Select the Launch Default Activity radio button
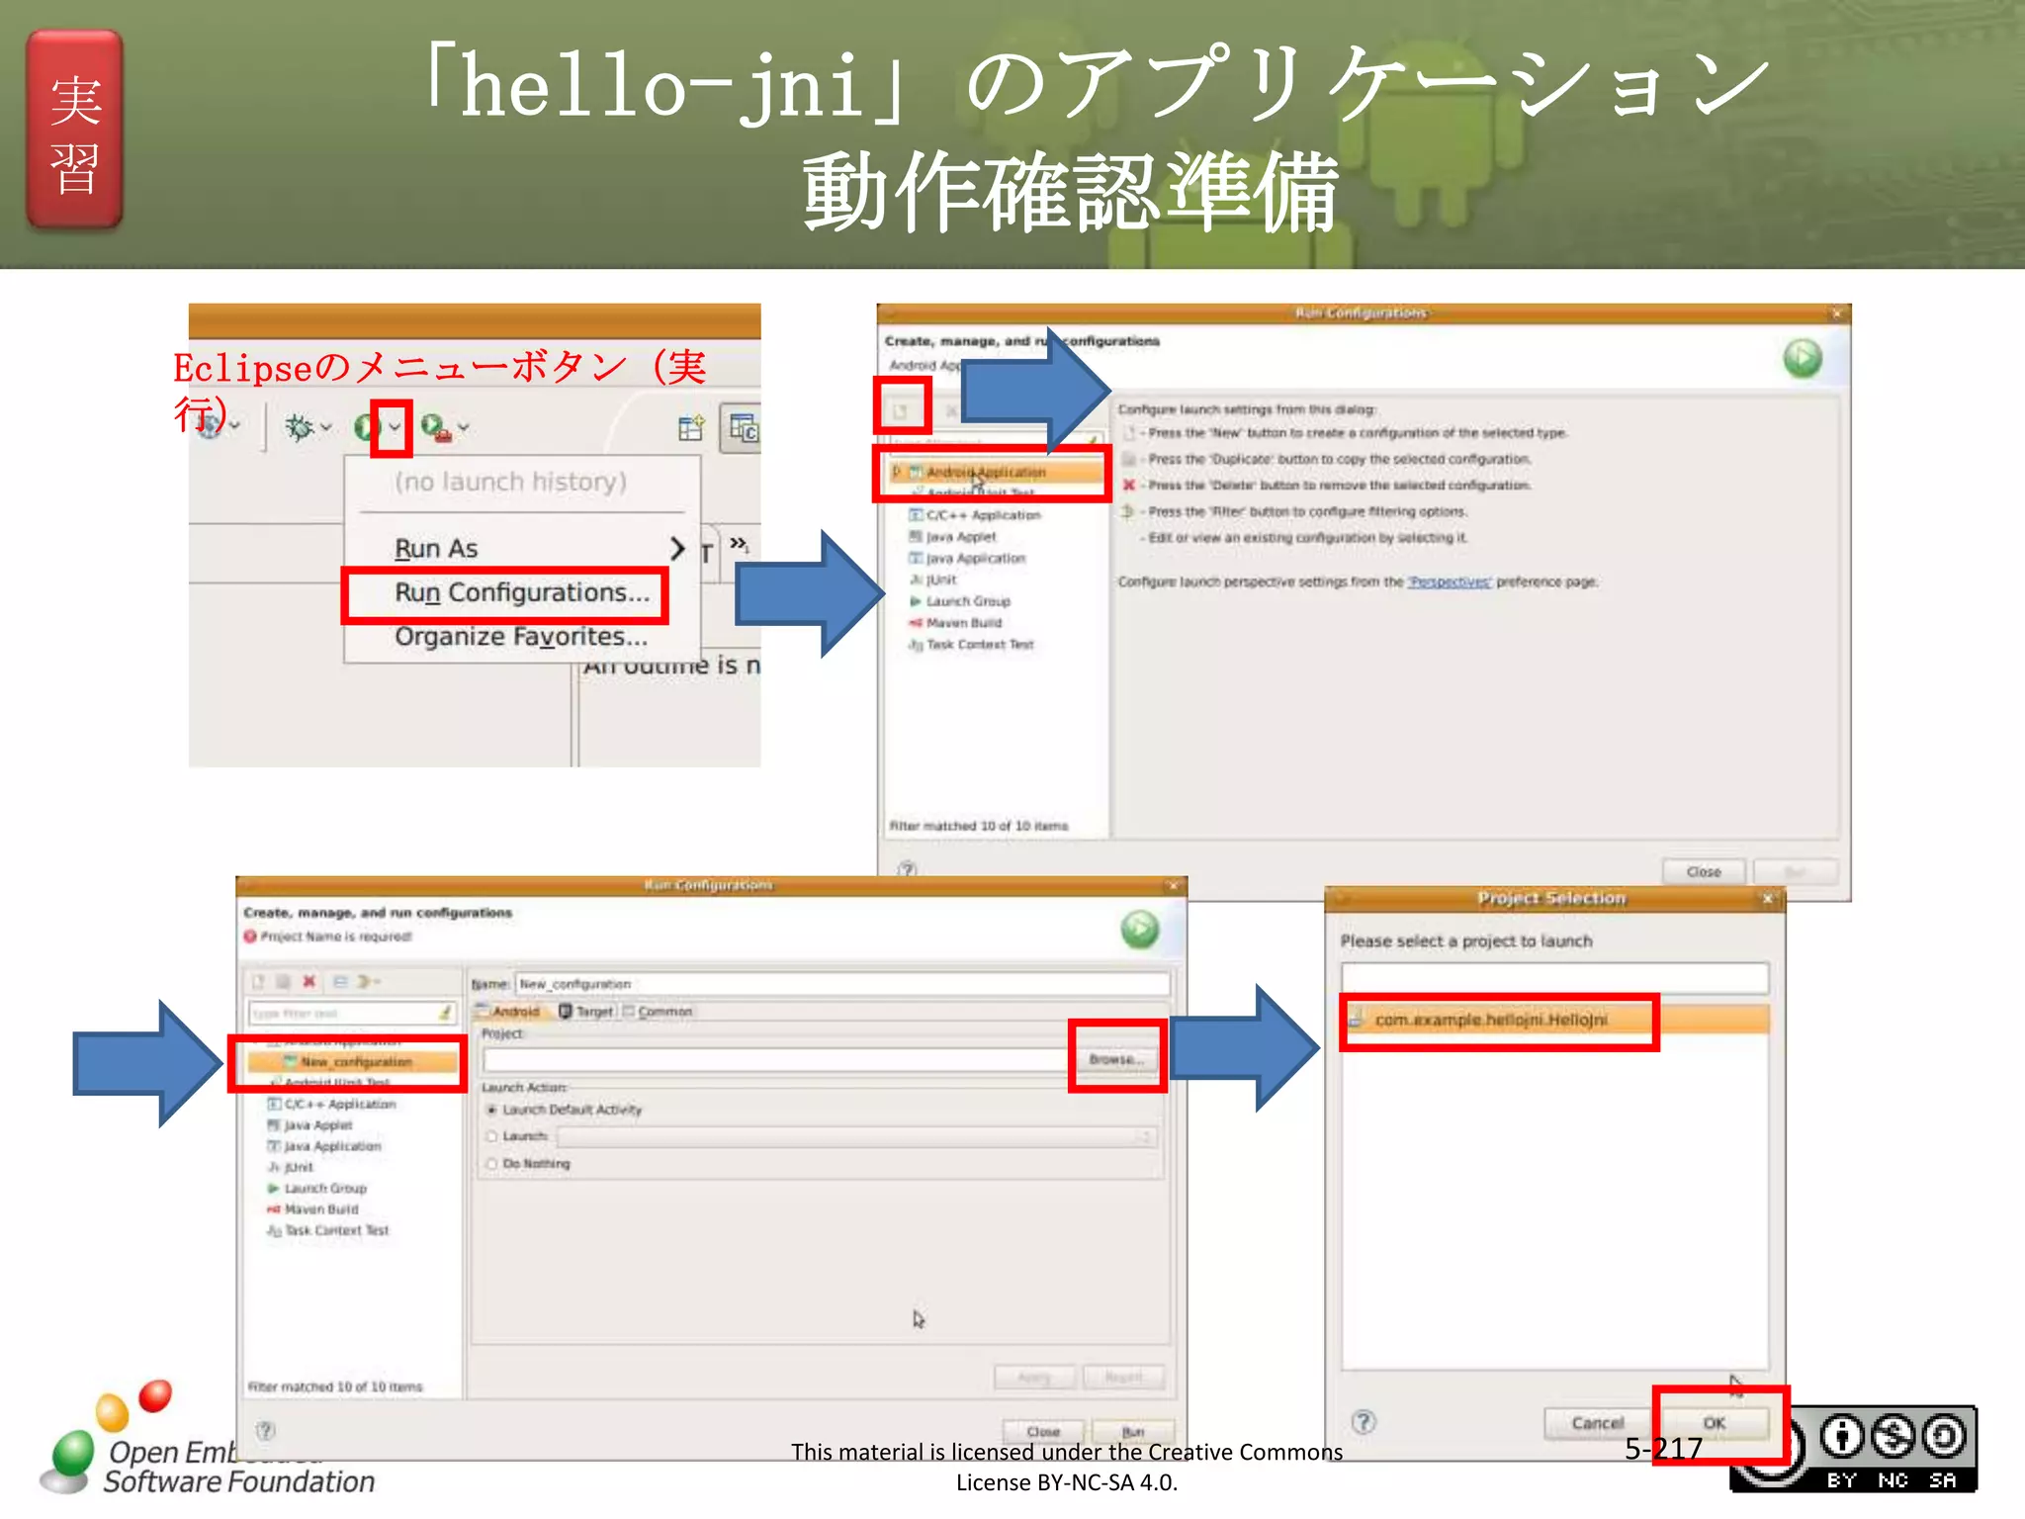 pyautogui.click(x=491, y=1111)
